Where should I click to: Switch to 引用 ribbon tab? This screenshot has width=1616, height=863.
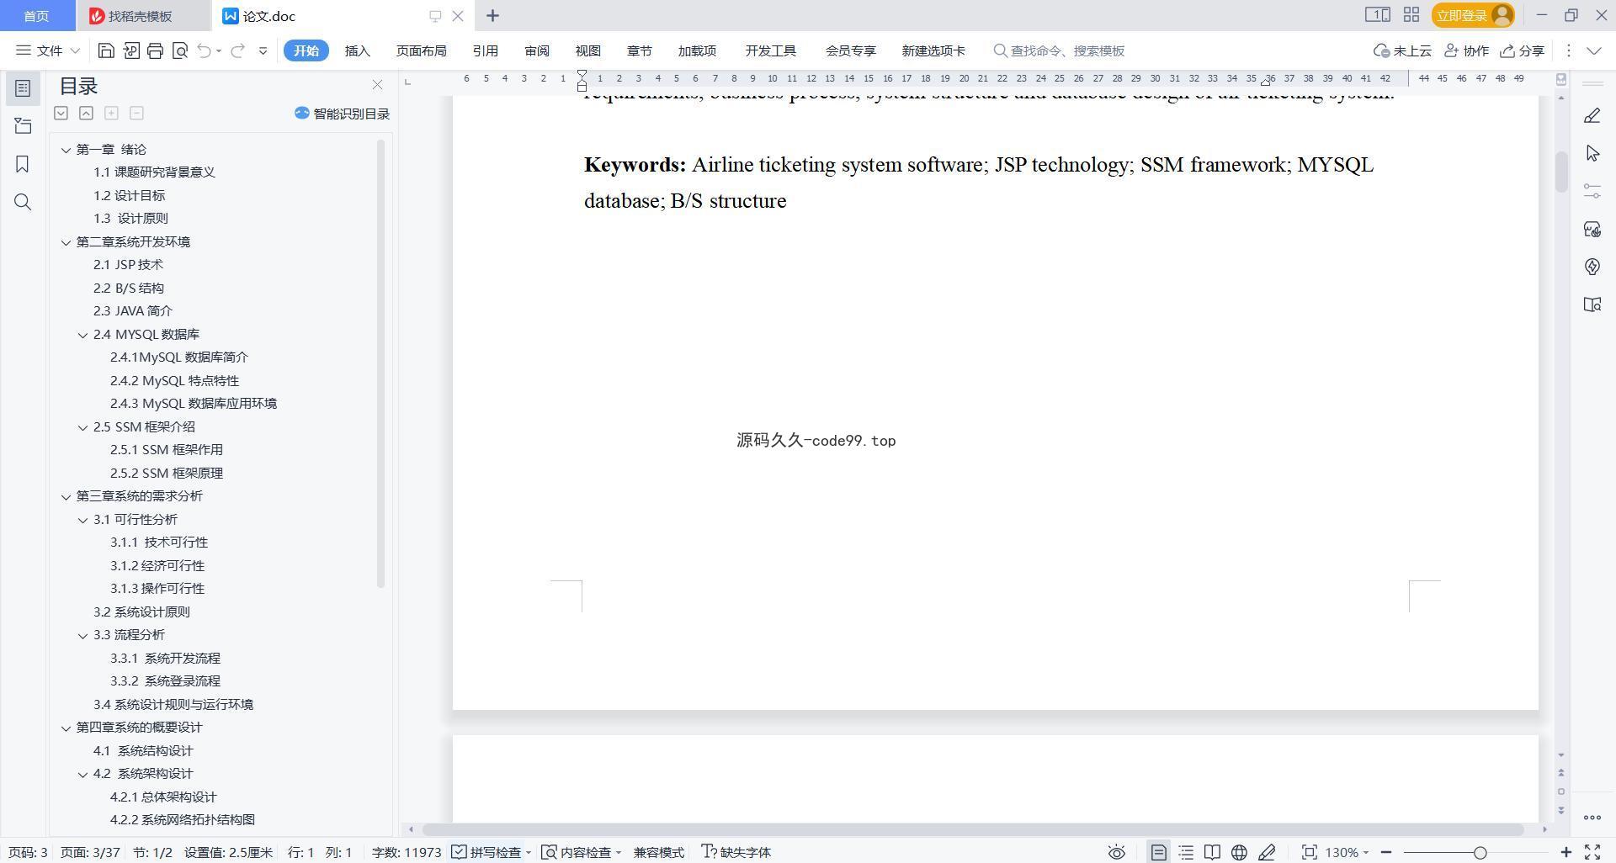click(x=485, y=50)
